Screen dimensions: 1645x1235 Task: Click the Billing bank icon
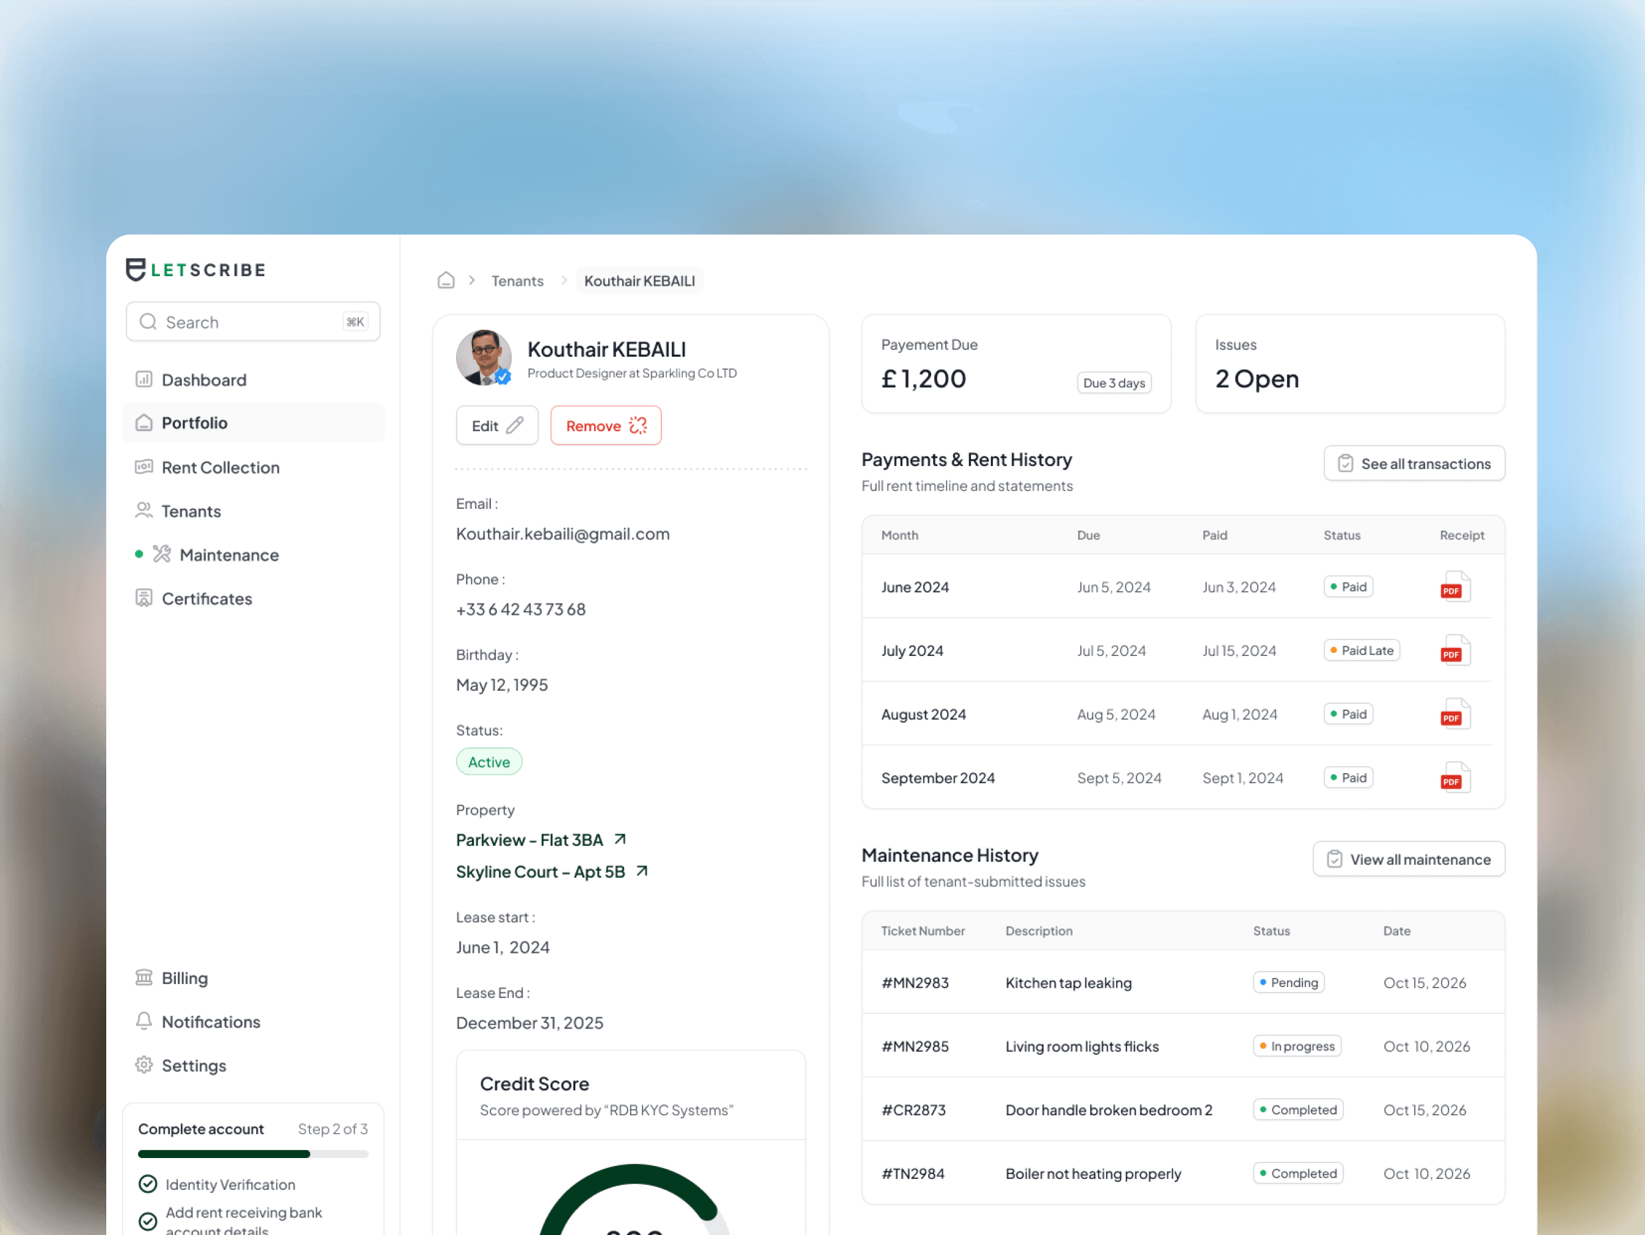click(144, 978)
